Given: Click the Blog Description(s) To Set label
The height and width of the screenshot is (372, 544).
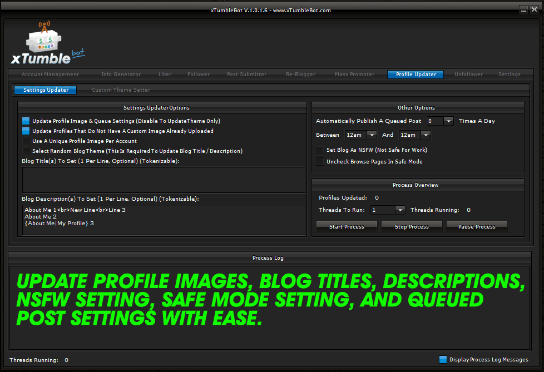Looking at the screenshot, I should tap(110, 199).
